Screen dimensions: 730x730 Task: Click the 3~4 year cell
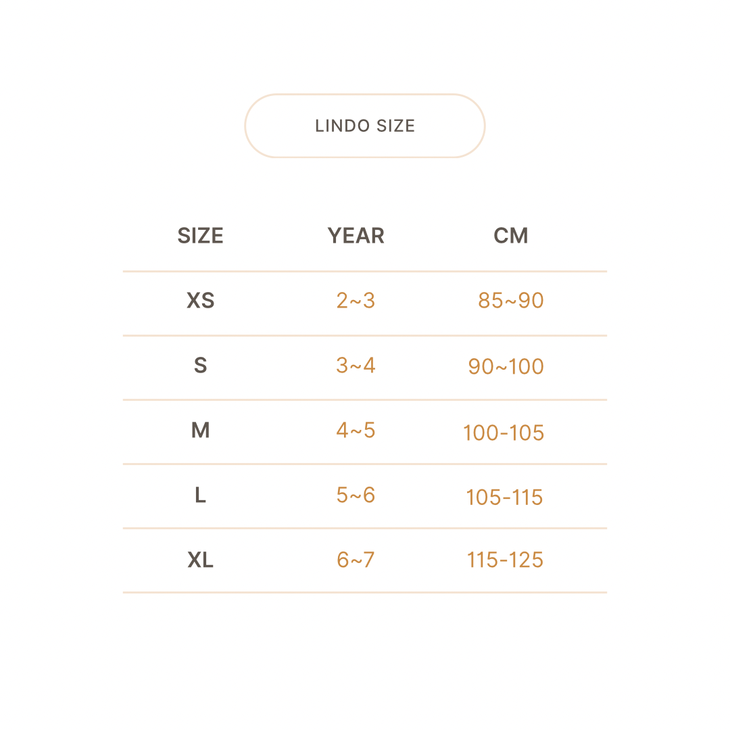click(356, 366)
